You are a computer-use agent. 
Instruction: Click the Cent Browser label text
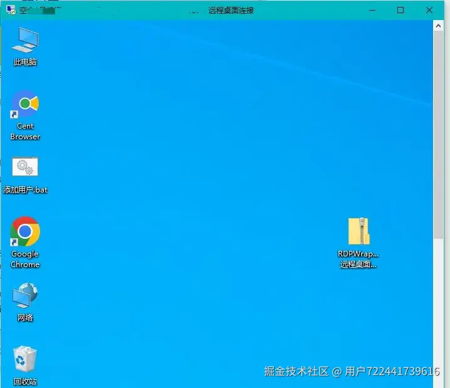(x=25, y=131)
